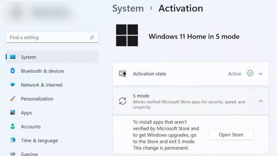Screen dimensions: 277x156
Task: Click the green Active checkmark status
Action: (250, 73)
